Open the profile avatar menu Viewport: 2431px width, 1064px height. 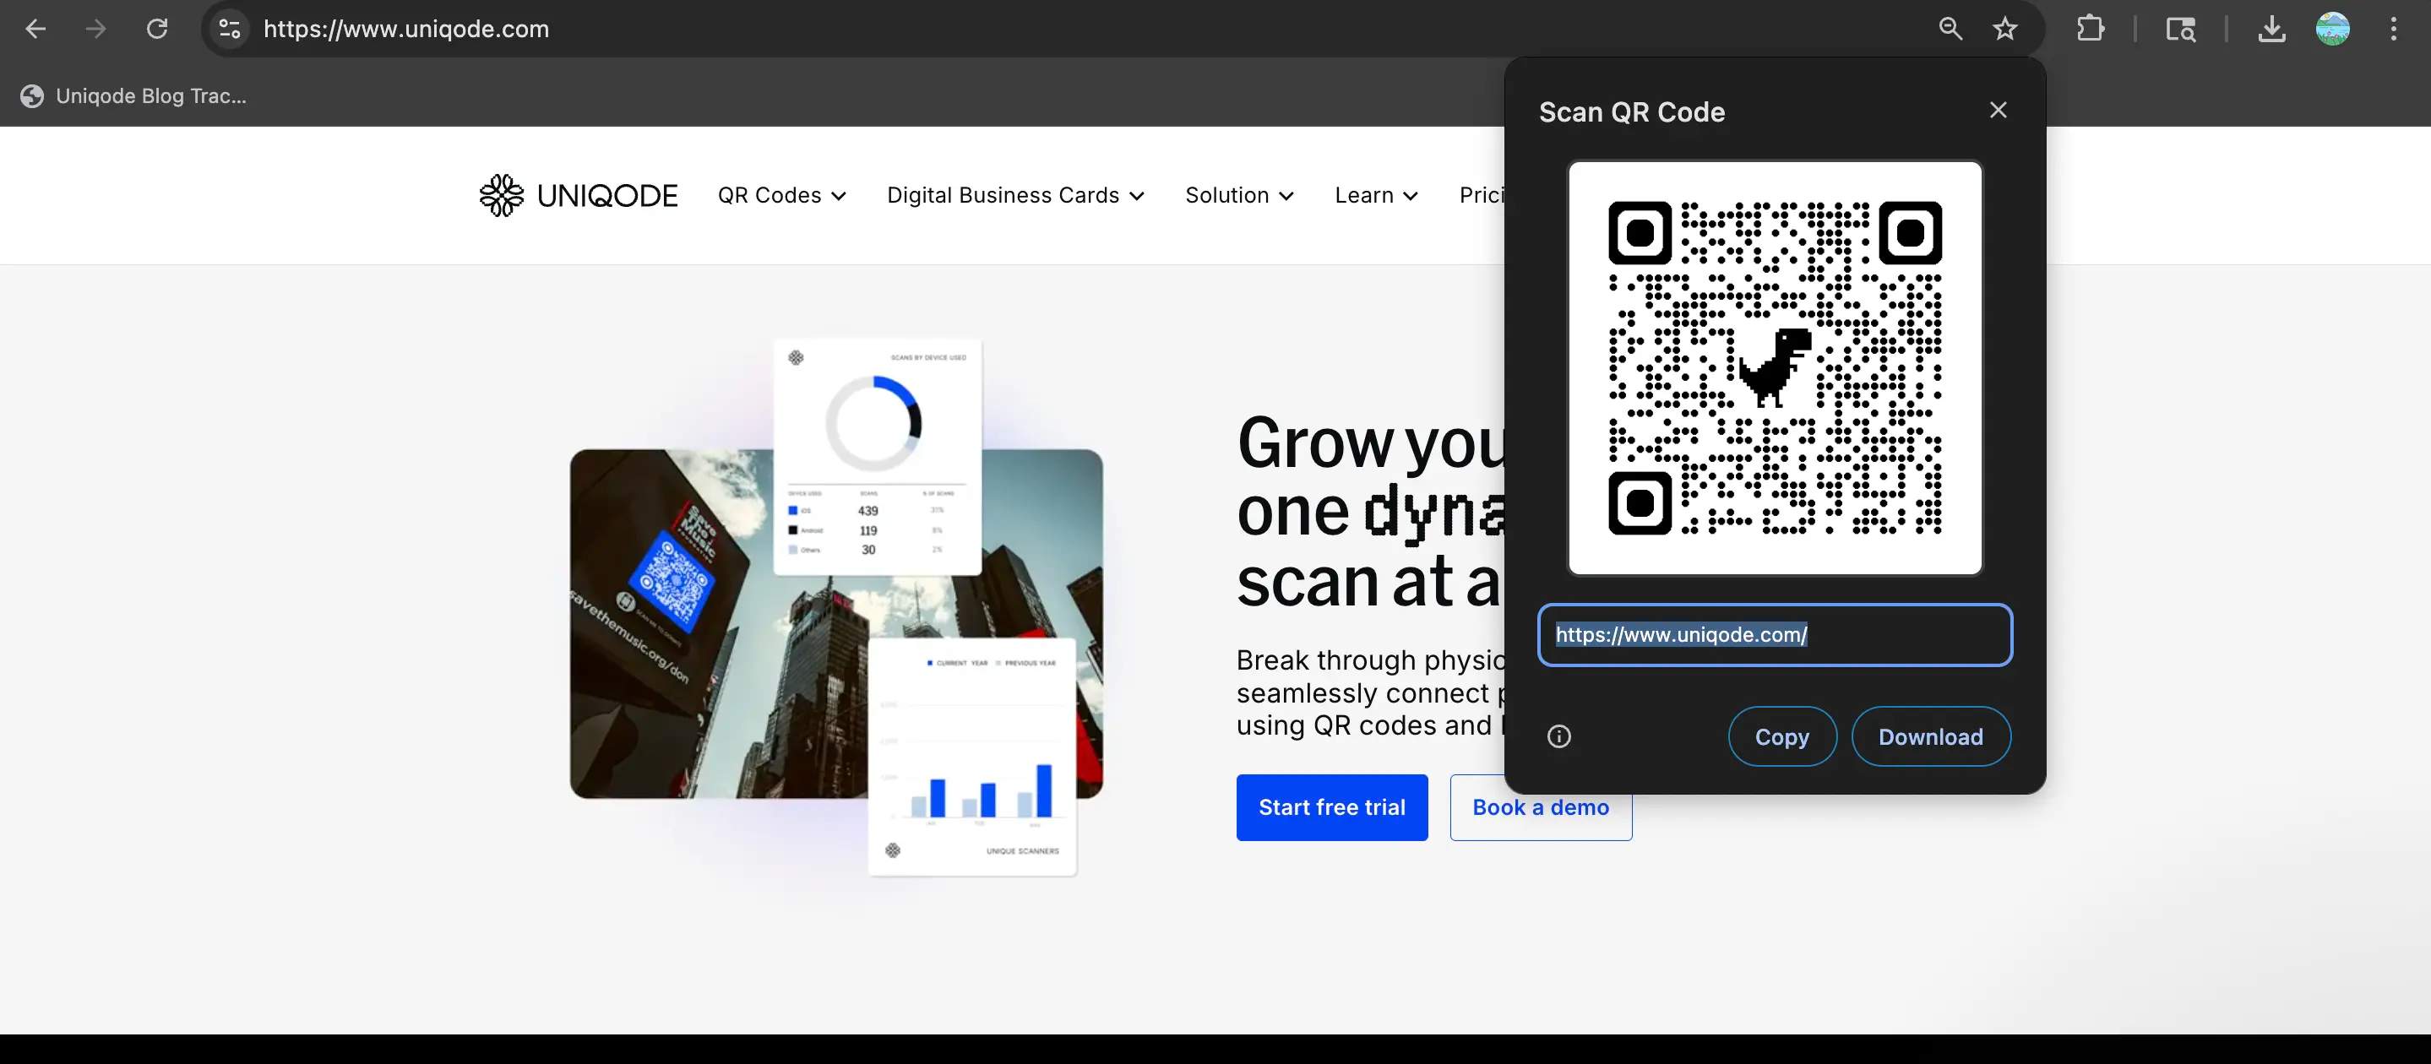(x=2333, y=30)
